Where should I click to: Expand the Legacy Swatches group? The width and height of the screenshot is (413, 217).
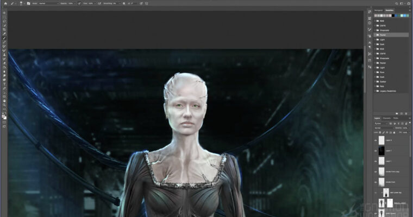pyautogui.click(x=376, y=91)
